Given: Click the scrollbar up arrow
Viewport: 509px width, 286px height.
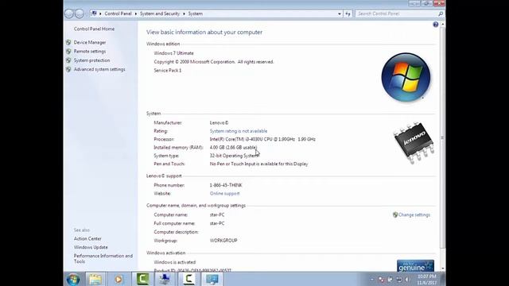Looking at the screenshot, I should click(x=442, y=25).
